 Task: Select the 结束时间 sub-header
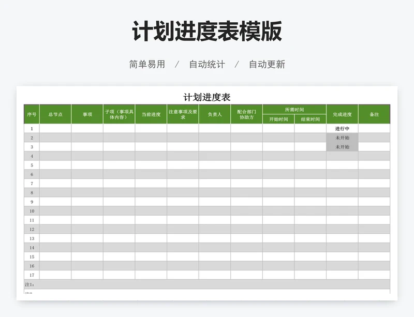click(x=310, y=119)
